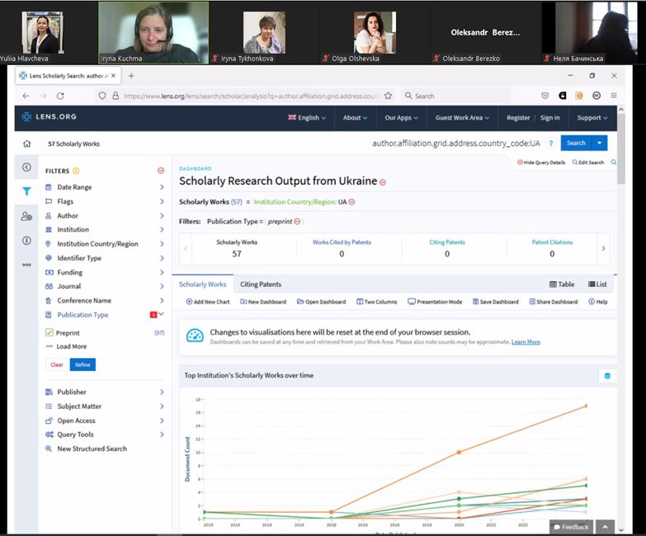Open the three-dots more sidebar icon
This screenshot has height=536, width=646.
pyautogui.click(x=26, y=265)
